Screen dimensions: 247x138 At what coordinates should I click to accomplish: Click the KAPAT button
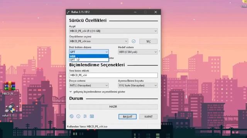[148, 117]
